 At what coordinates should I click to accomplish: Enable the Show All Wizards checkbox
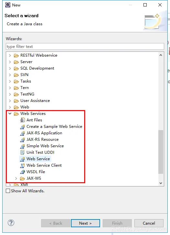coord(8,191)
